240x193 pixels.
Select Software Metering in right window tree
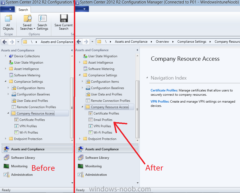click(101, 69)
